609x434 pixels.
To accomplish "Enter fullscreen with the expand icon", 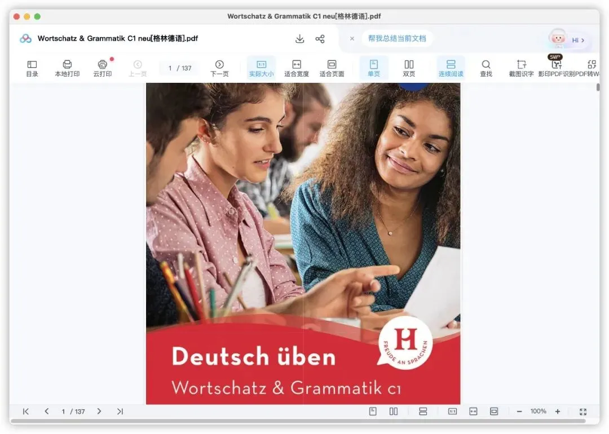I will coord(583,411).
